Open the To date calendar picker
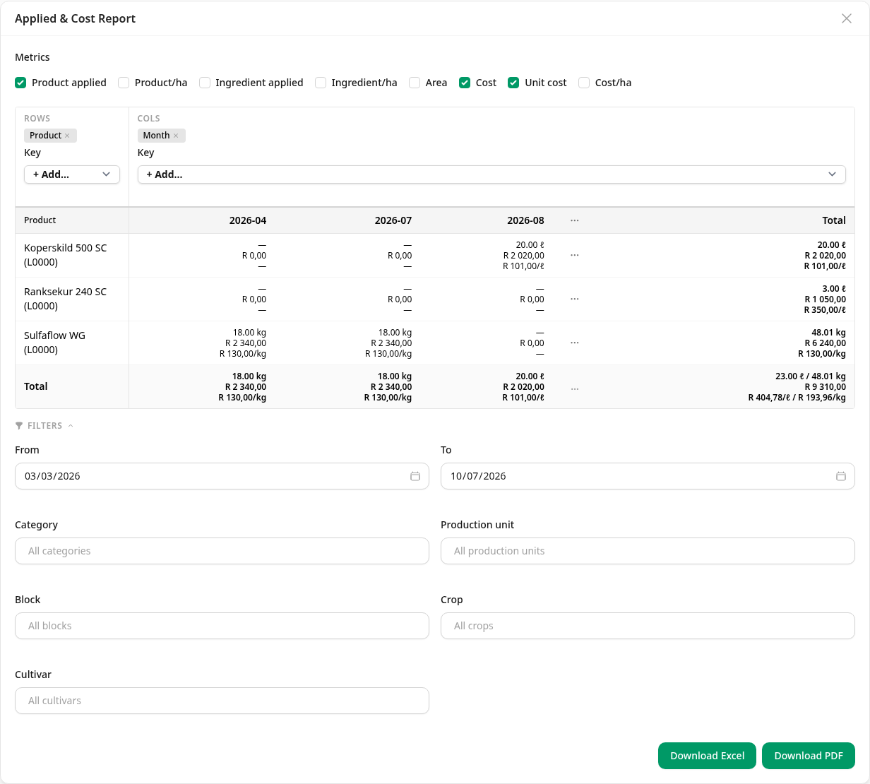Screen dimensions: 870x784 pyautogui.click(x=841, y=476)
